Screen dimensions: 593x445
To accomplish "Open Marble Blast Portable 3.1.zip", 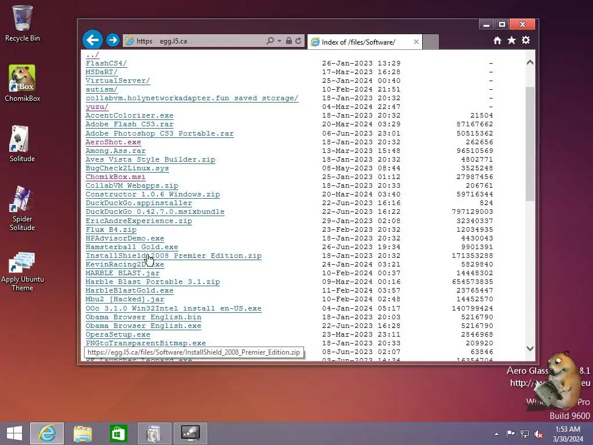I will coord(152,282).
